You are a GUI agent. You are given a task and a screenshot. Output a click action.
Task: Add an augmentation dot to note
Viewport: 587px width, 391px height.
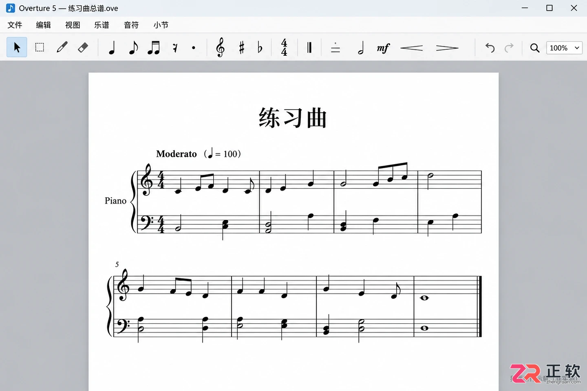tap(194, 48)
